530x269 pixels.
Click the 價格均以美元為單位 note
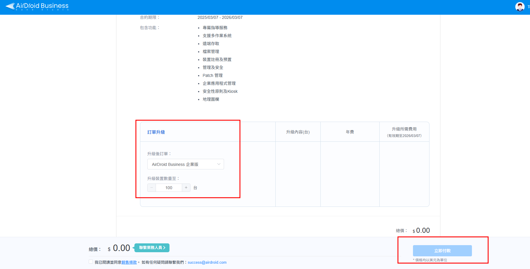click(430, 260)
